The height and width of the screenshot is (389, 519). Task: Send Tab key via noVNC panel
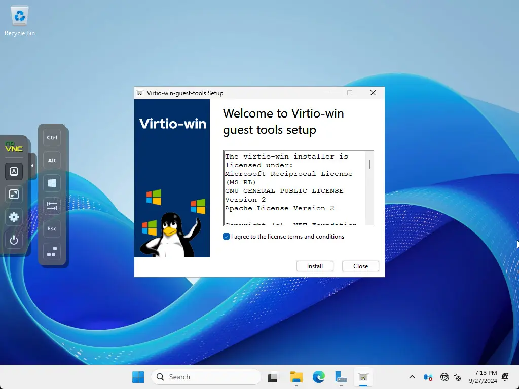(52, 206)
